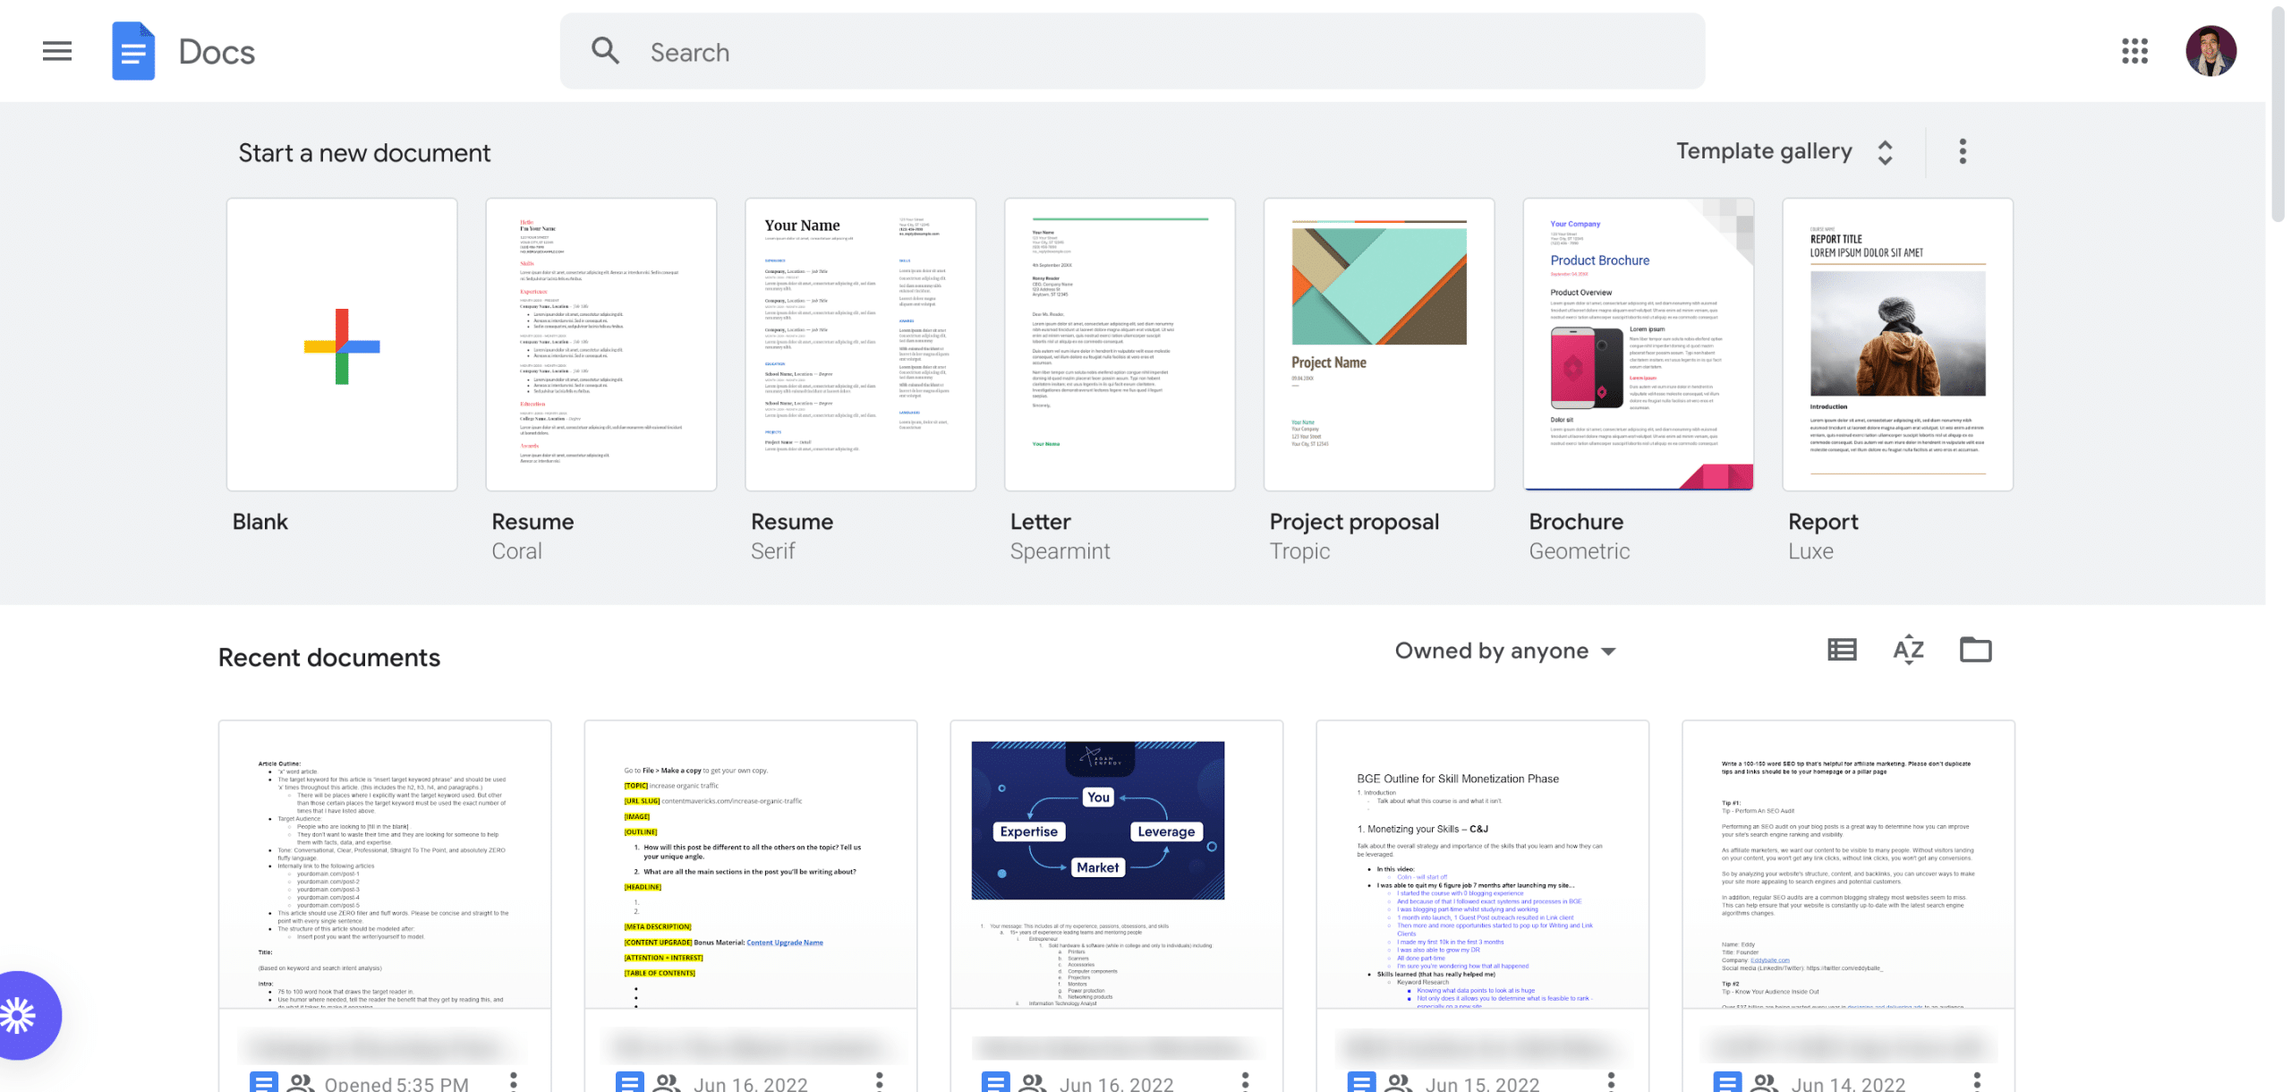Click the Template gallery button
2291x1092 pixels.
click(x=1765, y=150)
